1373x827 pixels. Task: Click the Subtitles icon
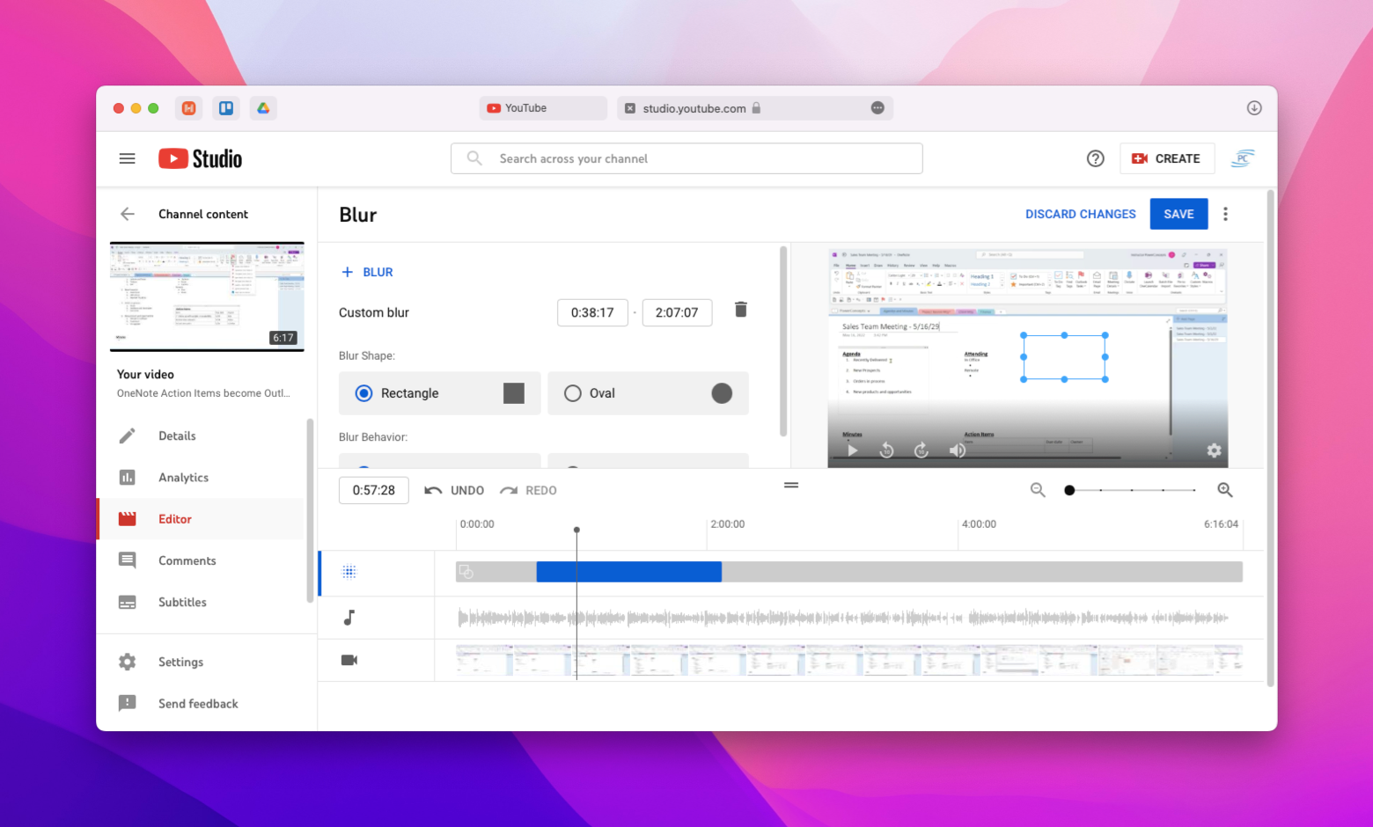[x=128, y=602]
